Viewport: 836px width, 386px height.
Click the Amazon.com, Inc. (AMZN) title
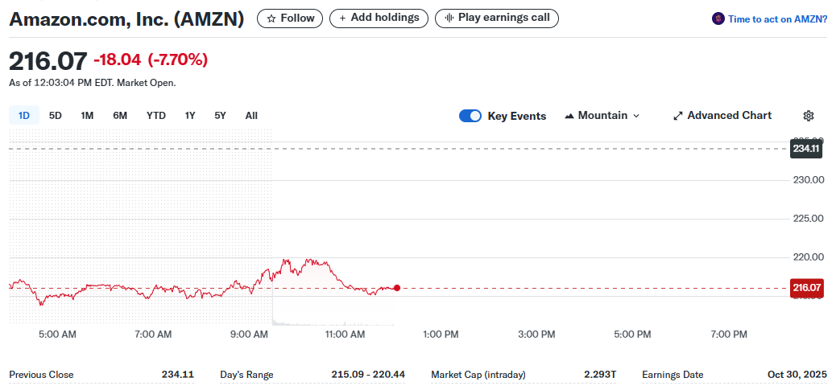coord(127,19)
